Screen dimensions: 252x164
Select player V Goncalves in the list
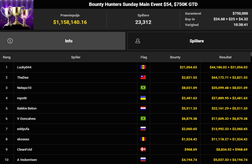(x=26, y=119)
